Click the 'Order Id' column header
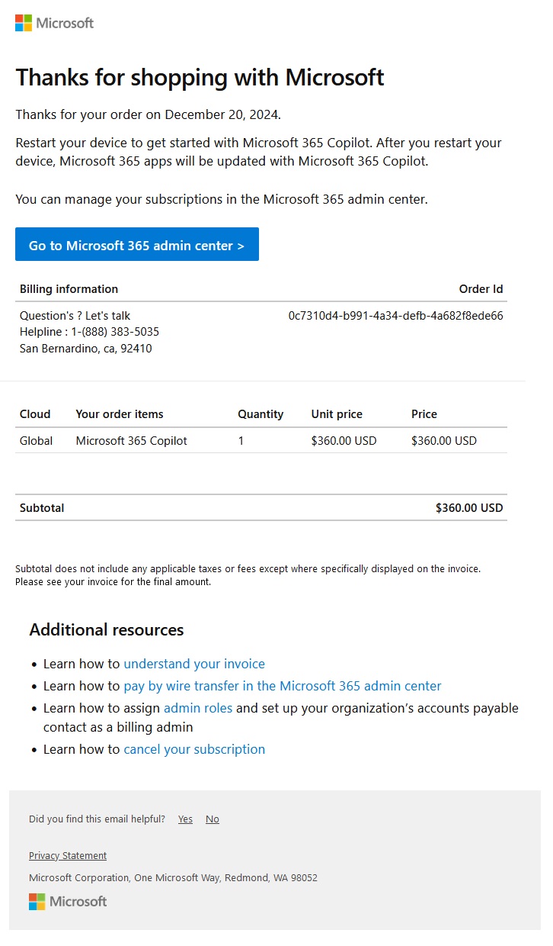553x946 pixels. [x=481, y=288]
